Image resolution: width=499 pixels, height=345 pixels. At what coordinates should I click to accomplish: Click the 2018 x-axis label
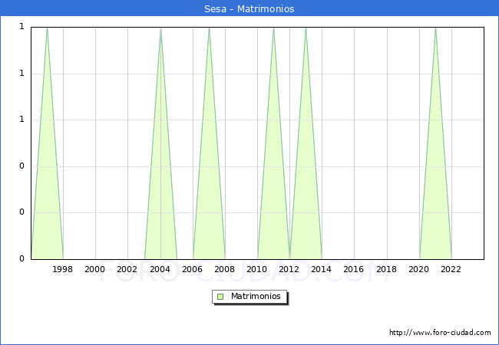click(x=386, y=269)
